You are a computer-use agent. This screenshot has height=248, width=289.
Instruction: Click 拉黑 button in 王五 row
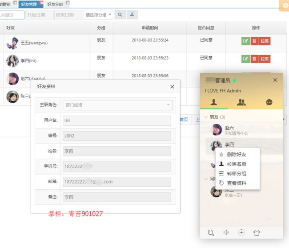pos(265,41)
